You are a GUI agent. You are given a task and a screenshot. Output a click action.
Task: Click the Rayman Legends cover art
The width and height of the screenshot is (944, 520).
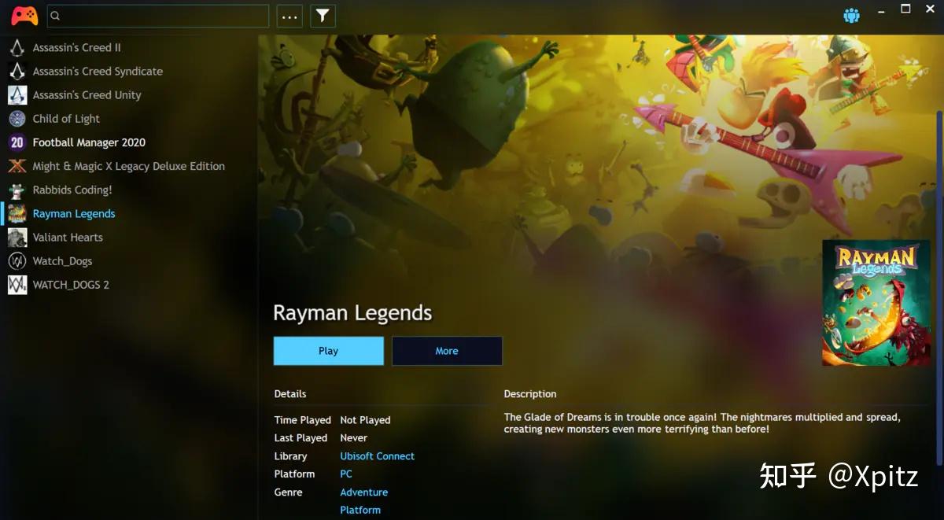point(876,303)
